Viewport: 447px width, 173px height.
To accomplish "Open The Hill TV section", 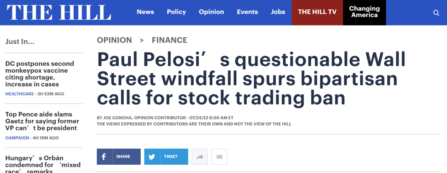I will coord(317,12).
